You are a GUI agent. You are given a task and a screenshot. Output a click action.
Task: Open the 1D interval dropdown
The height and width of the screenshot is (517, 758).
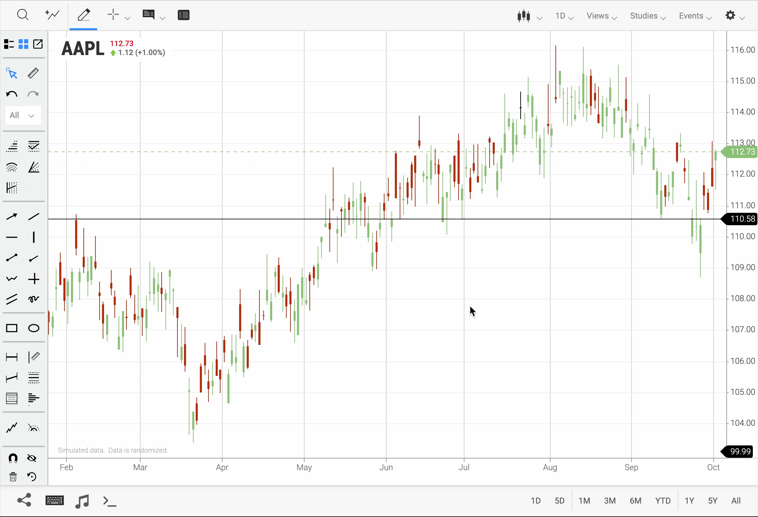pyautogui.click(x=564, y=16)
